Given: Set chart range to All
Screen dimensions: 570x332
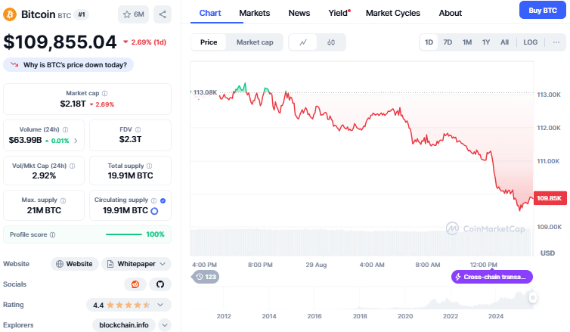Looking at the screenshot, I should click(x=504, y=42).
